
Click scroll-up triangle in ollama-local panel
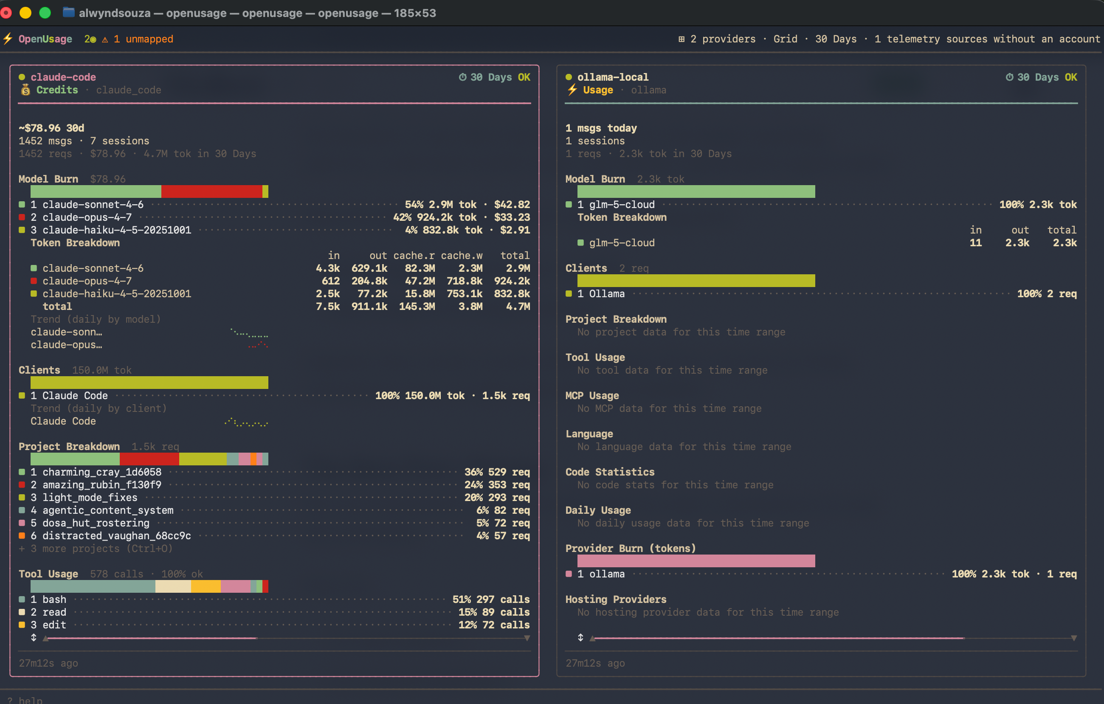pos(592,638)
